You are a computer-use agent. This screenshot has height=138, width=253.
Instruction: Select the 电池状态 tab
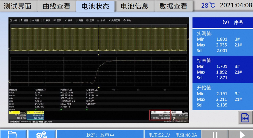click(x=95, y=6)
